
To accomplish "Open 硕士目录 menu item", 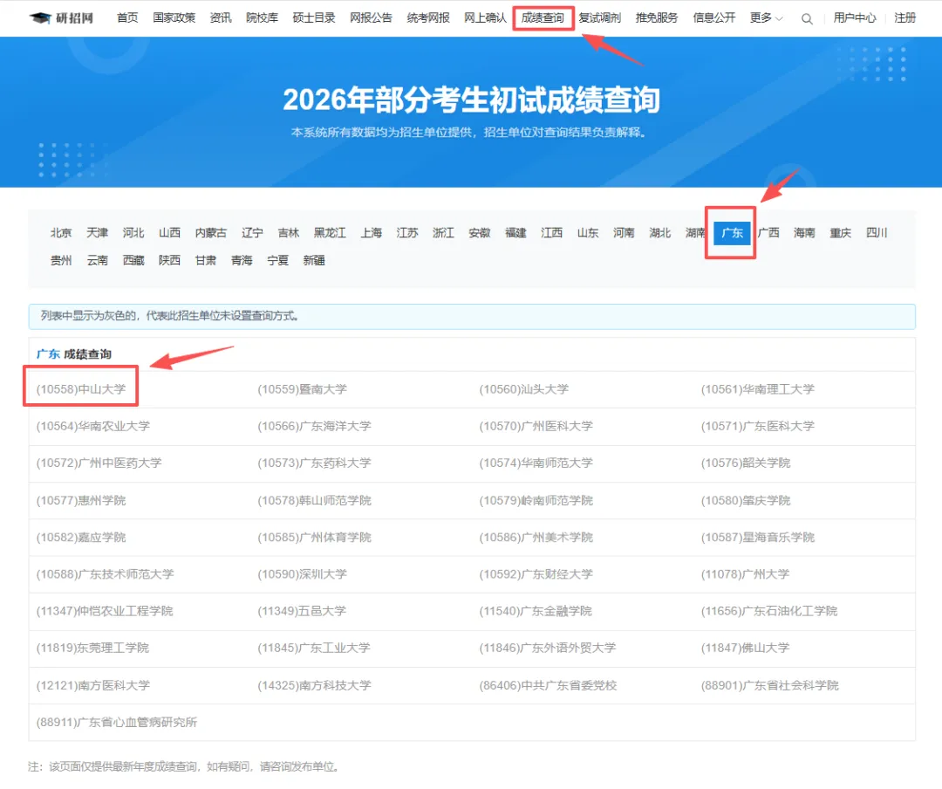I will (314, 18).
